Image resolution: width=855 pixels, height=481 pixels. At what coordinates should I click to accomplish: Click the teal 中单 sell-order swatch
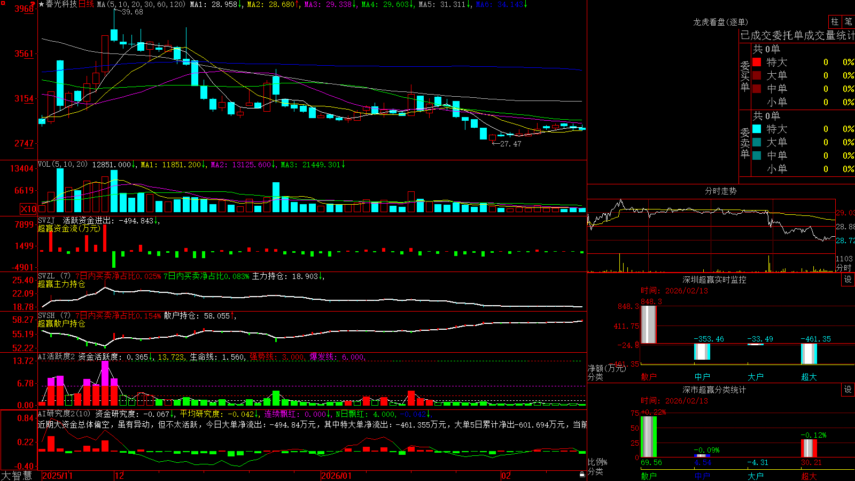[757, 156]
